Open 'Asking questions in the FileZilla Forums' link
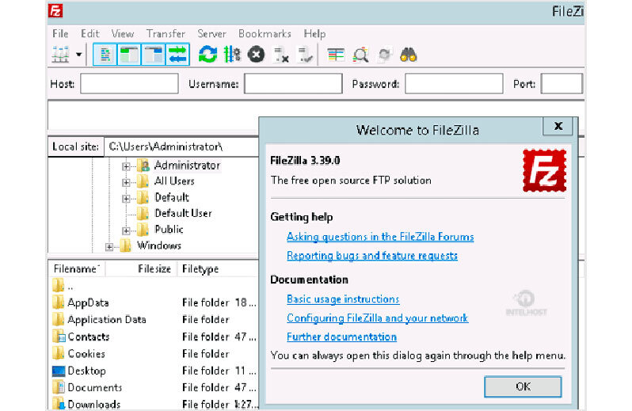 [380, 237]
